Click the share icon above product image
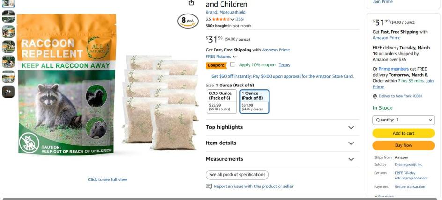 click(191, 3)
